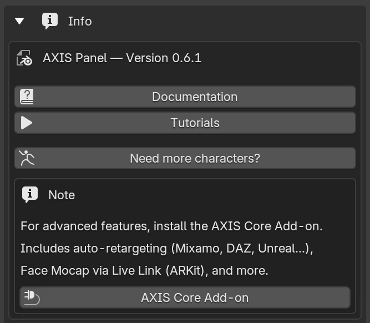Click the play triangle icon on Tutorials
370x323 pixels.
tap(27, 123)
